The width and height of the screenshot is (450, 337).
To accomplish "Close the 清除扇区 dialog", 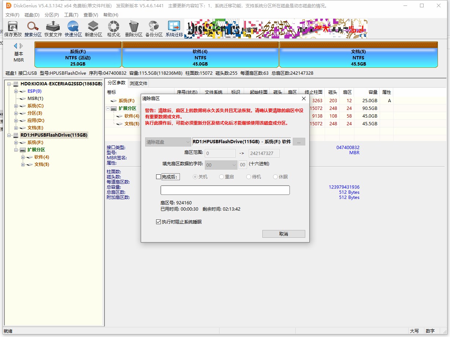I will coord(303,99).
